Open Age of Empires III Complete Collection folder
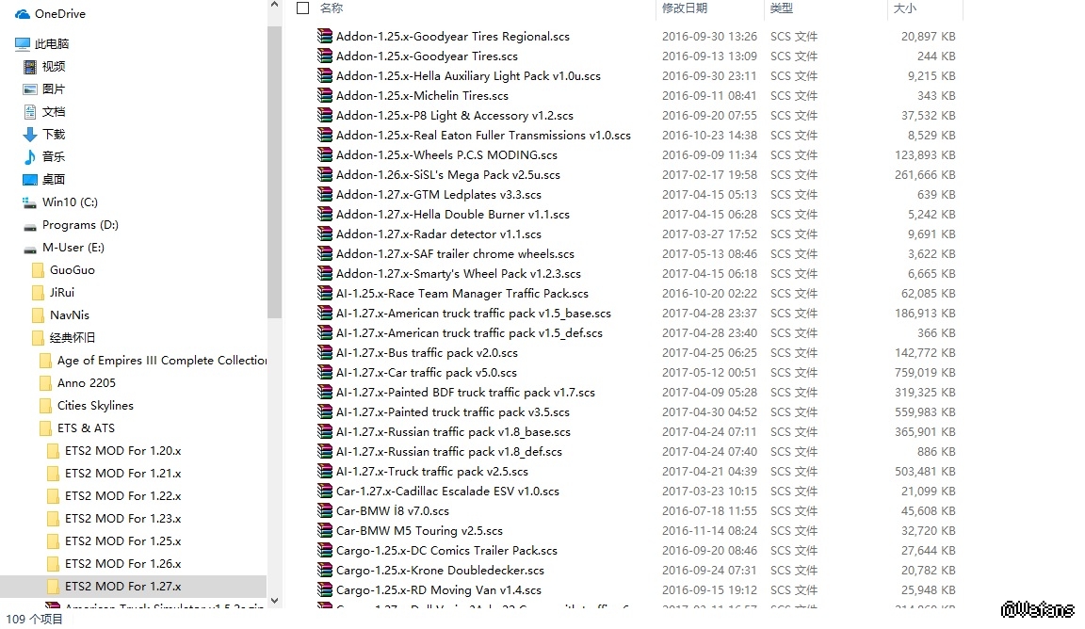Viewport: 1085px width, 629px height. click(x=162, y=361)
